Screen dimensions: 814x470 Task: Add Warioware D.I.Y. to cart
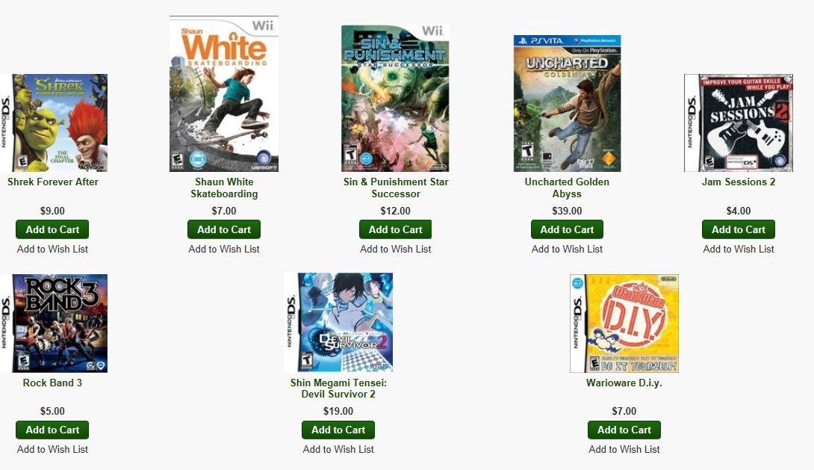(624, 430)
